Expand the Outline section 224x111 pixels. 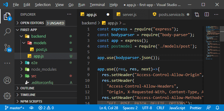[x=46, y=88]
